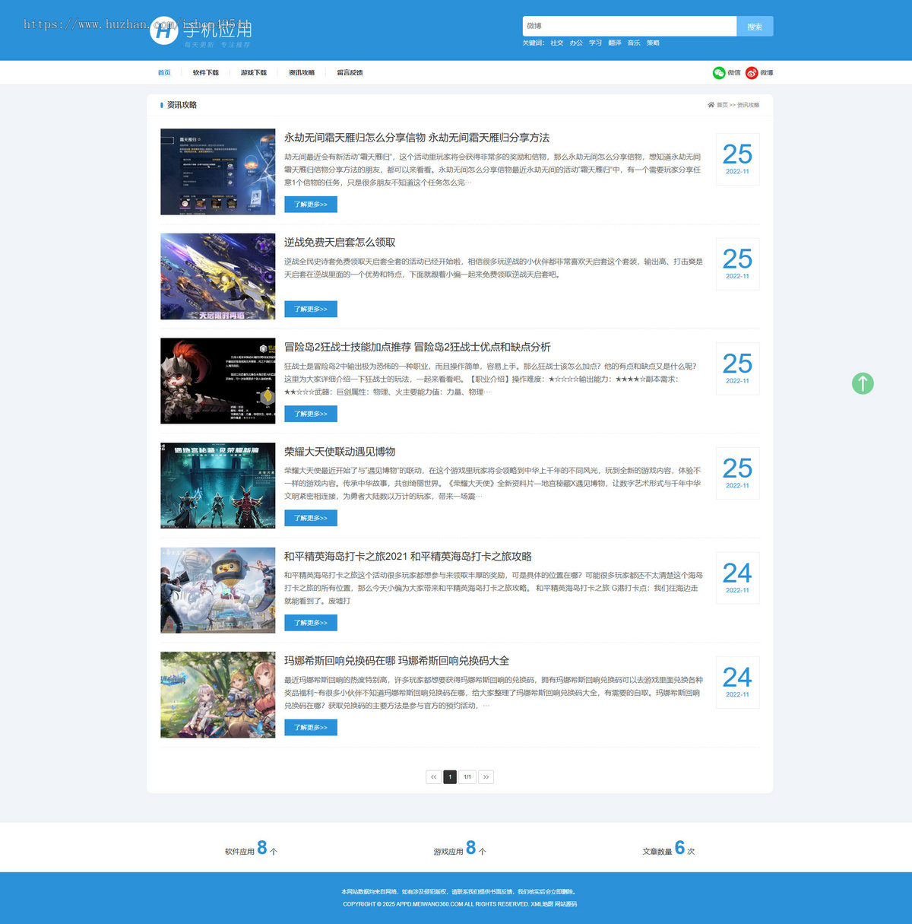The height and width of the screenshot is (924, 912).
Task: Click the 搜索 search button
Action: [x=755, y=26]
